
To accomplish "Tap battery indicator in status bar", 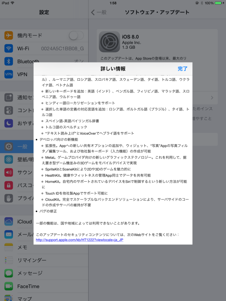I will (218, 3).
